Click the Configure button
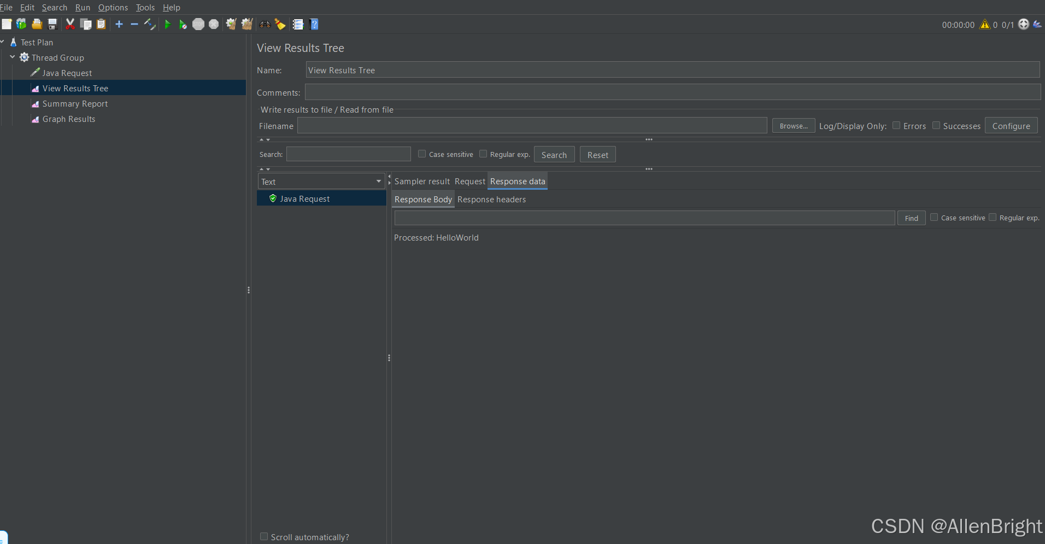The width and height of the screenshot is (1045, 544). pos(1011,126)
